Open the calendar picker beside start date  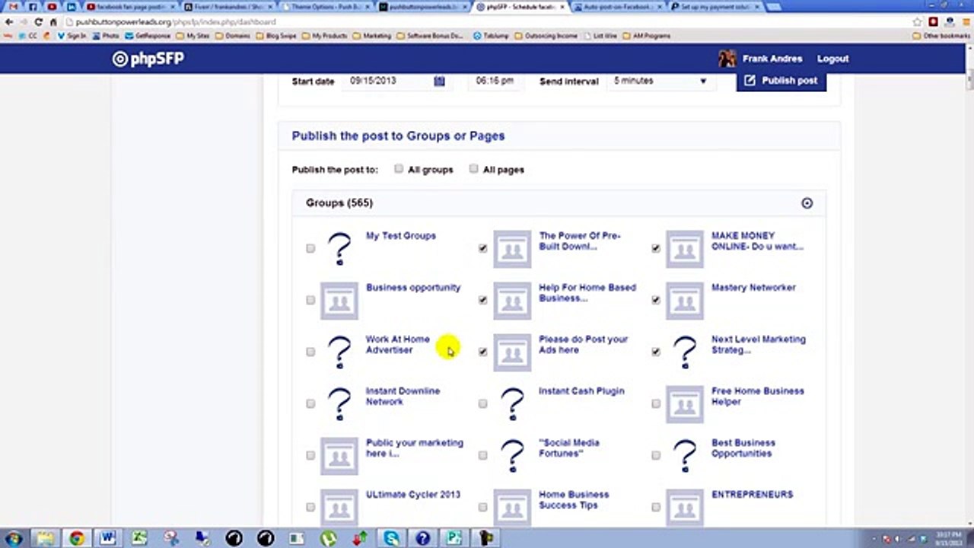coord(439,81)
